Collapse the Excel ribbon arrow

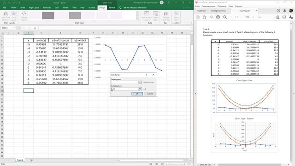click(x=191, y=23)
